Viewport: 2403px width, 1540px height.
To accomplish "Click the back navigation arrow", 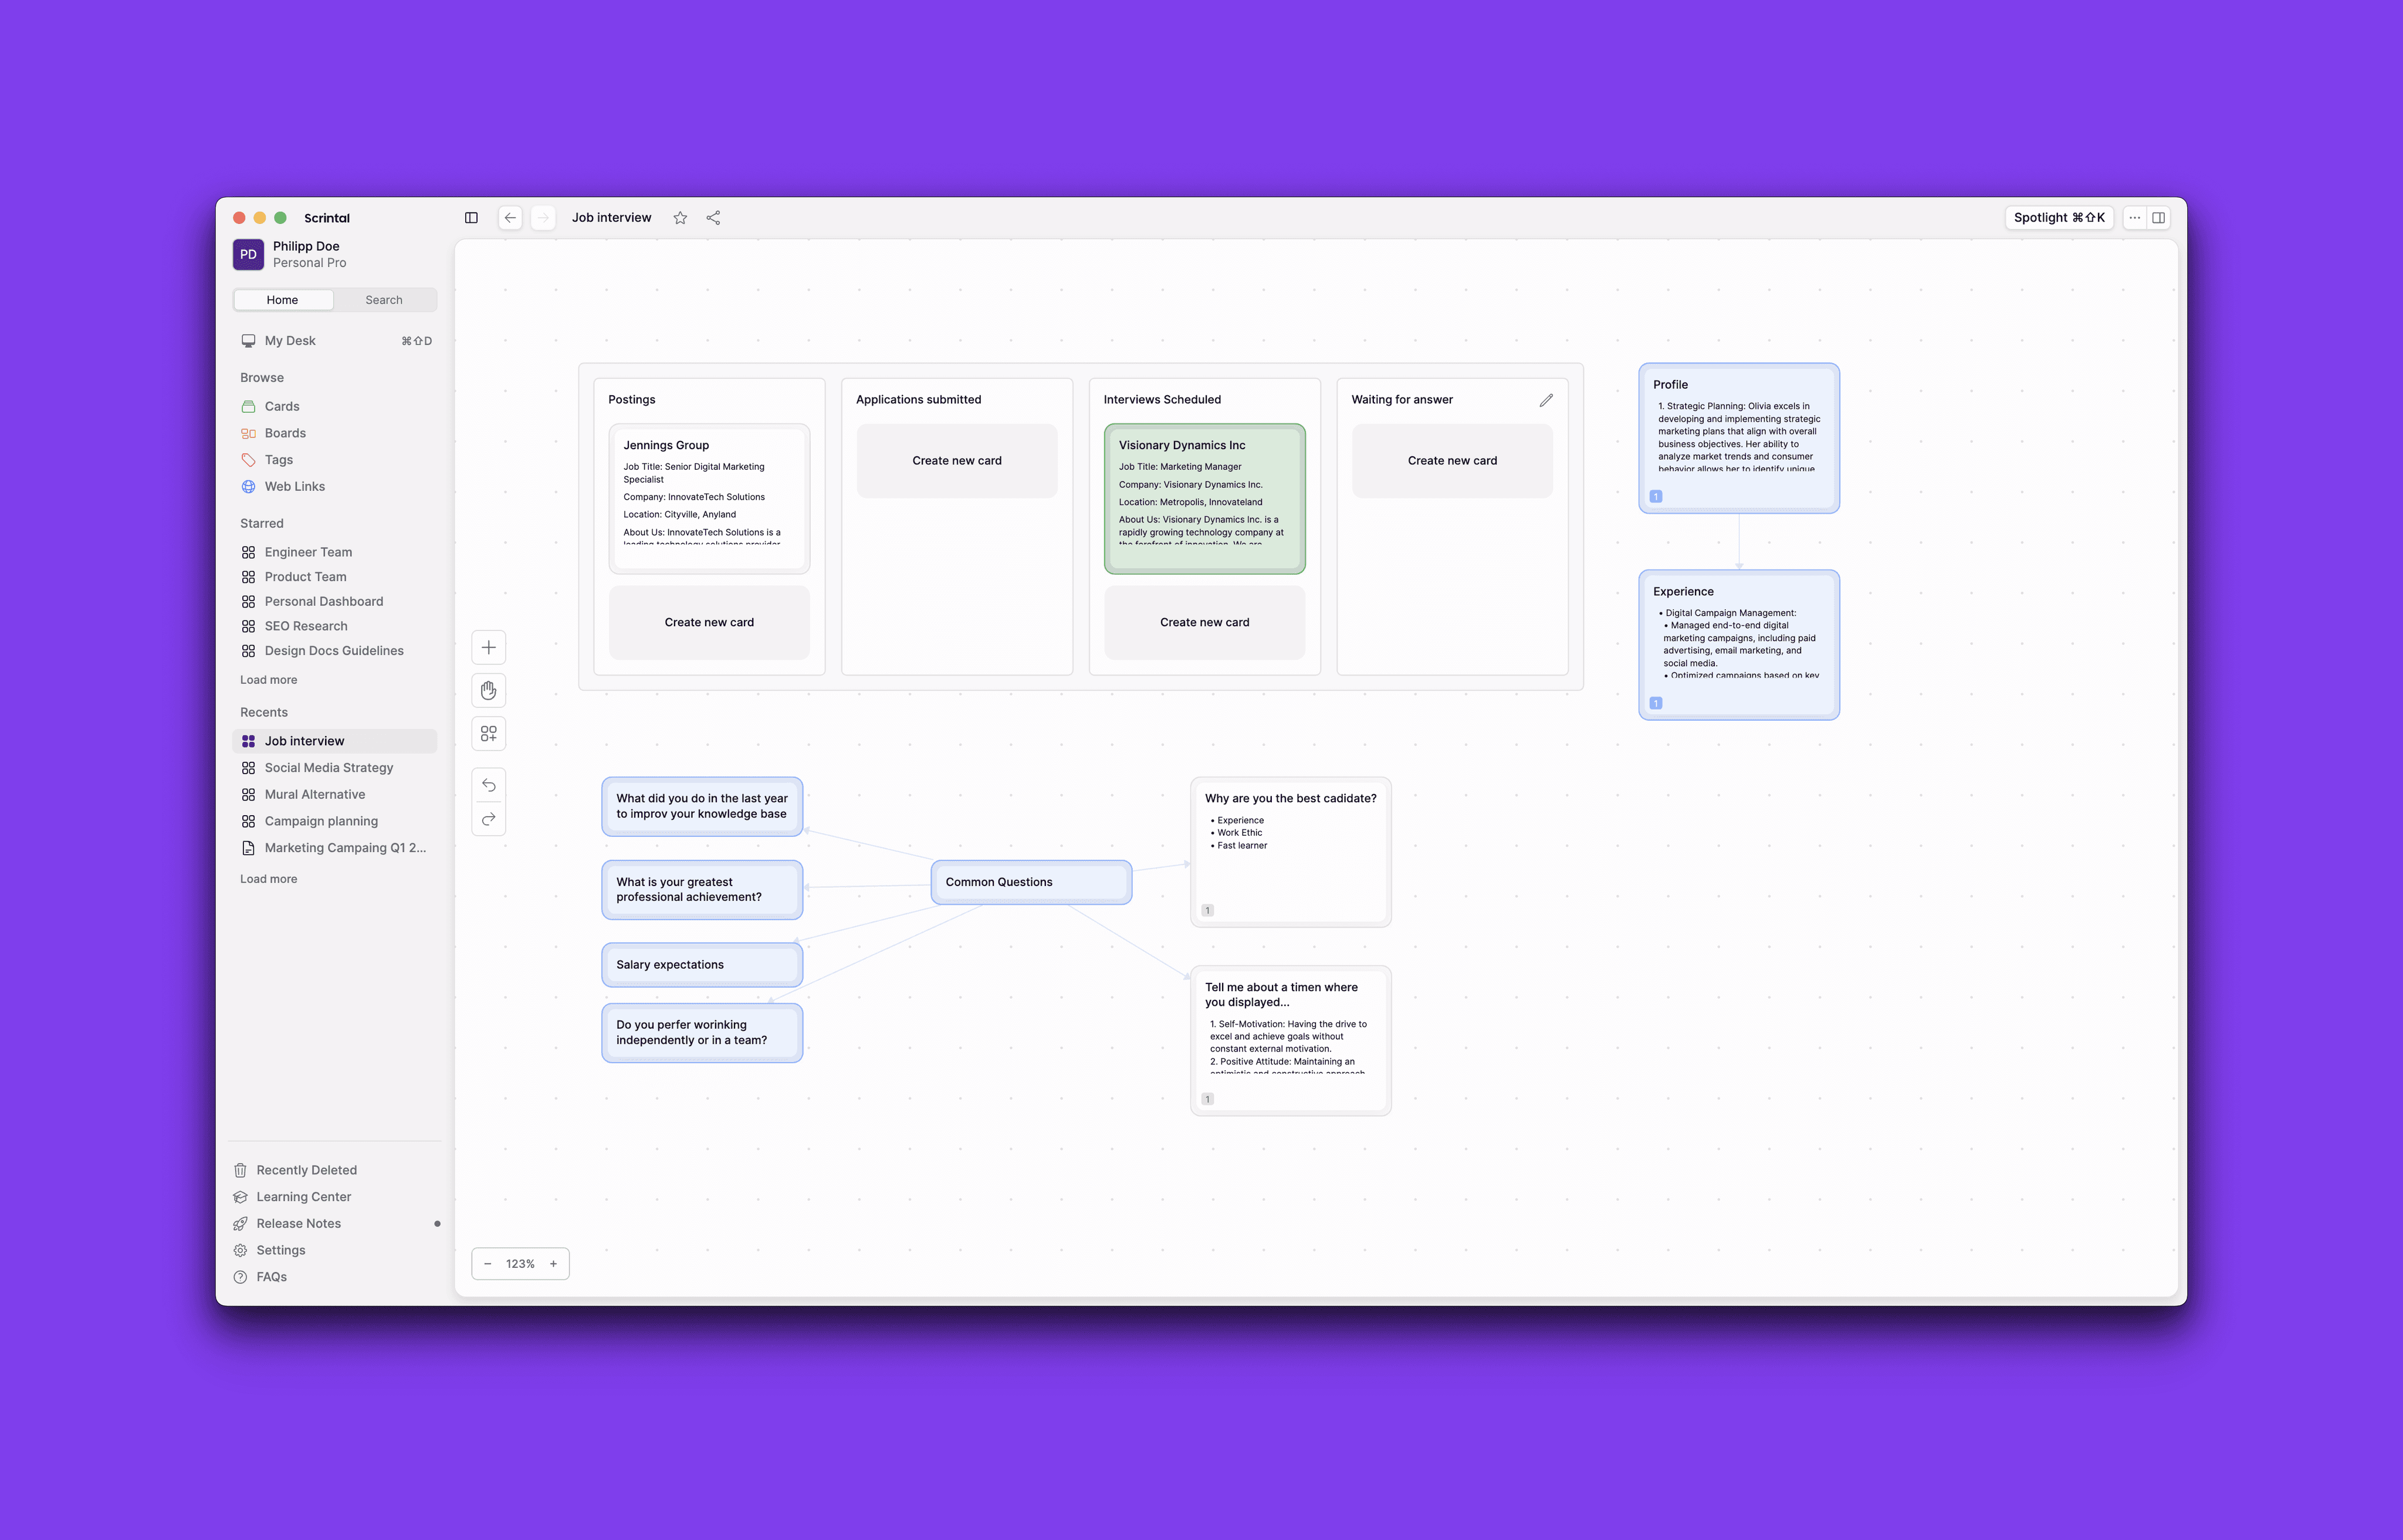I will point(510,218).
